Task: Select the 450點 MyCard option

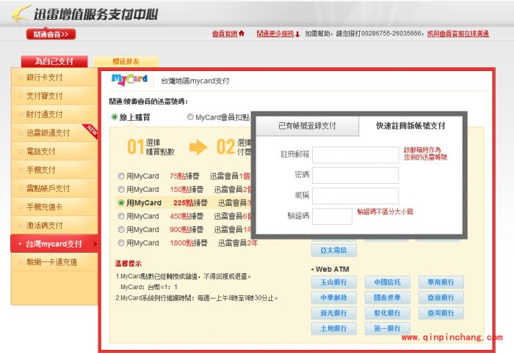Action: [121, 216]
